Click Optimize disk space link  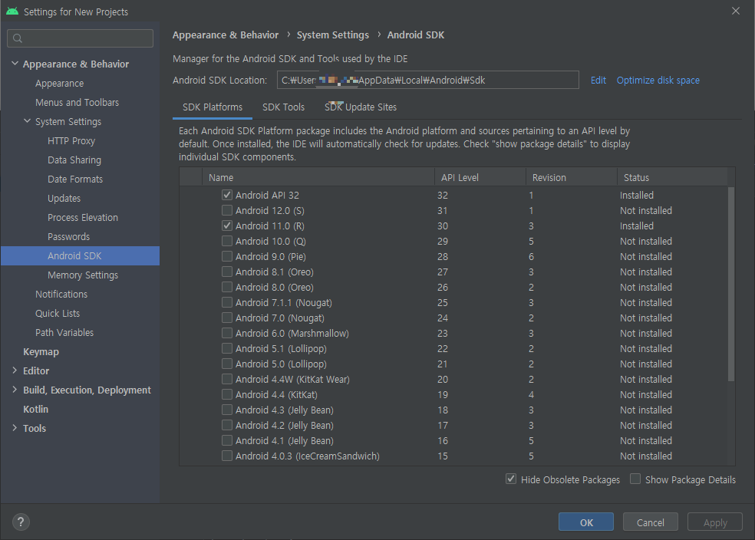click(658, 81)
